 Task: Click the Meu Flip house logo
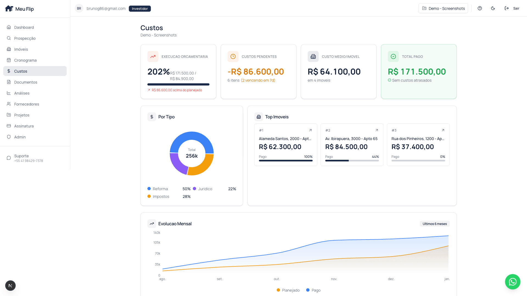9,9
